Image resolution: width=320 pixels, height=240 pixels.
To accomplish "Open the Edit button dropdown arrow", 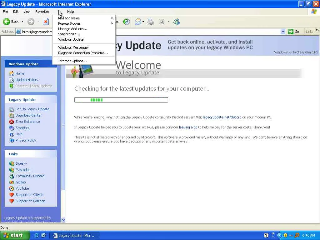I will coord(169,22).
